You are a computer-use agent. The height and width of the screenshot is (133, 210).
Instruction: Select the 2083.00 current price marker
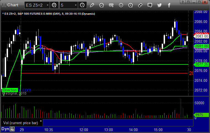[201, 36]
